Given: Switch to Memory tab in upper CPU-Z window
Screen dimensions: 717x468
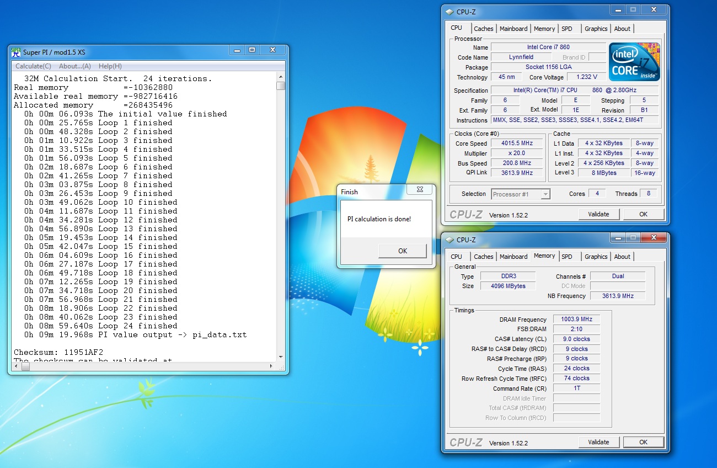Looking at the screenshot, I should [544, 29].
